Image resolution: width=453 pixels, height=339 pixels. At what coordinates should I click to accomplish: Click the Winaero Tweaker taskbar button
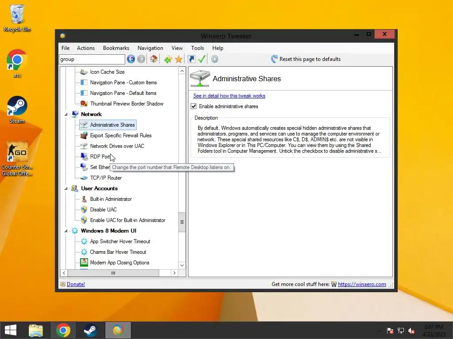point(118,330)
